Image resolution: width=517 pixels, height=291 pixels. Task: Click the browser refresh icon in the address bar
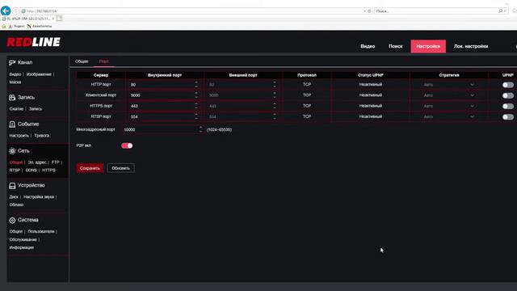tap(369, 11)
